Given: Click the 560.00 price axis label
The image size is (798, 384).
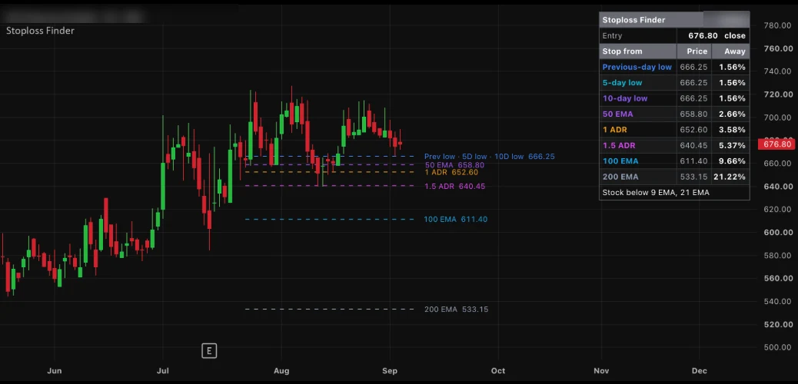Looking at the screenshot, I should 779,278.
